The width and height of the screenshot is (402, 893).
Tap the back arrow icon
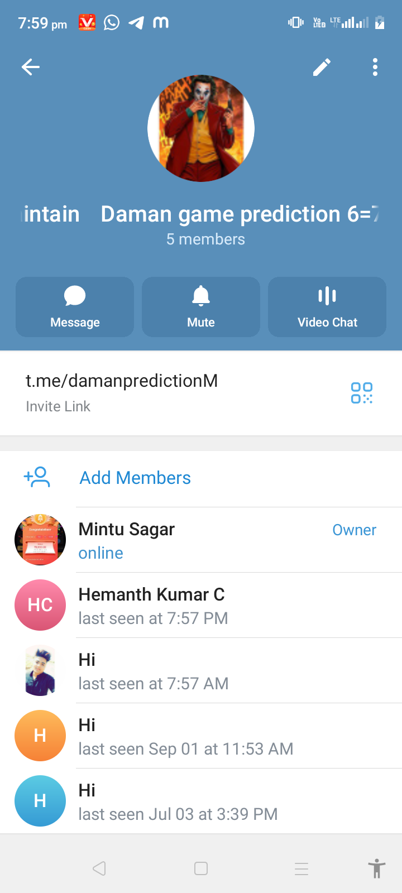point(31,68)
